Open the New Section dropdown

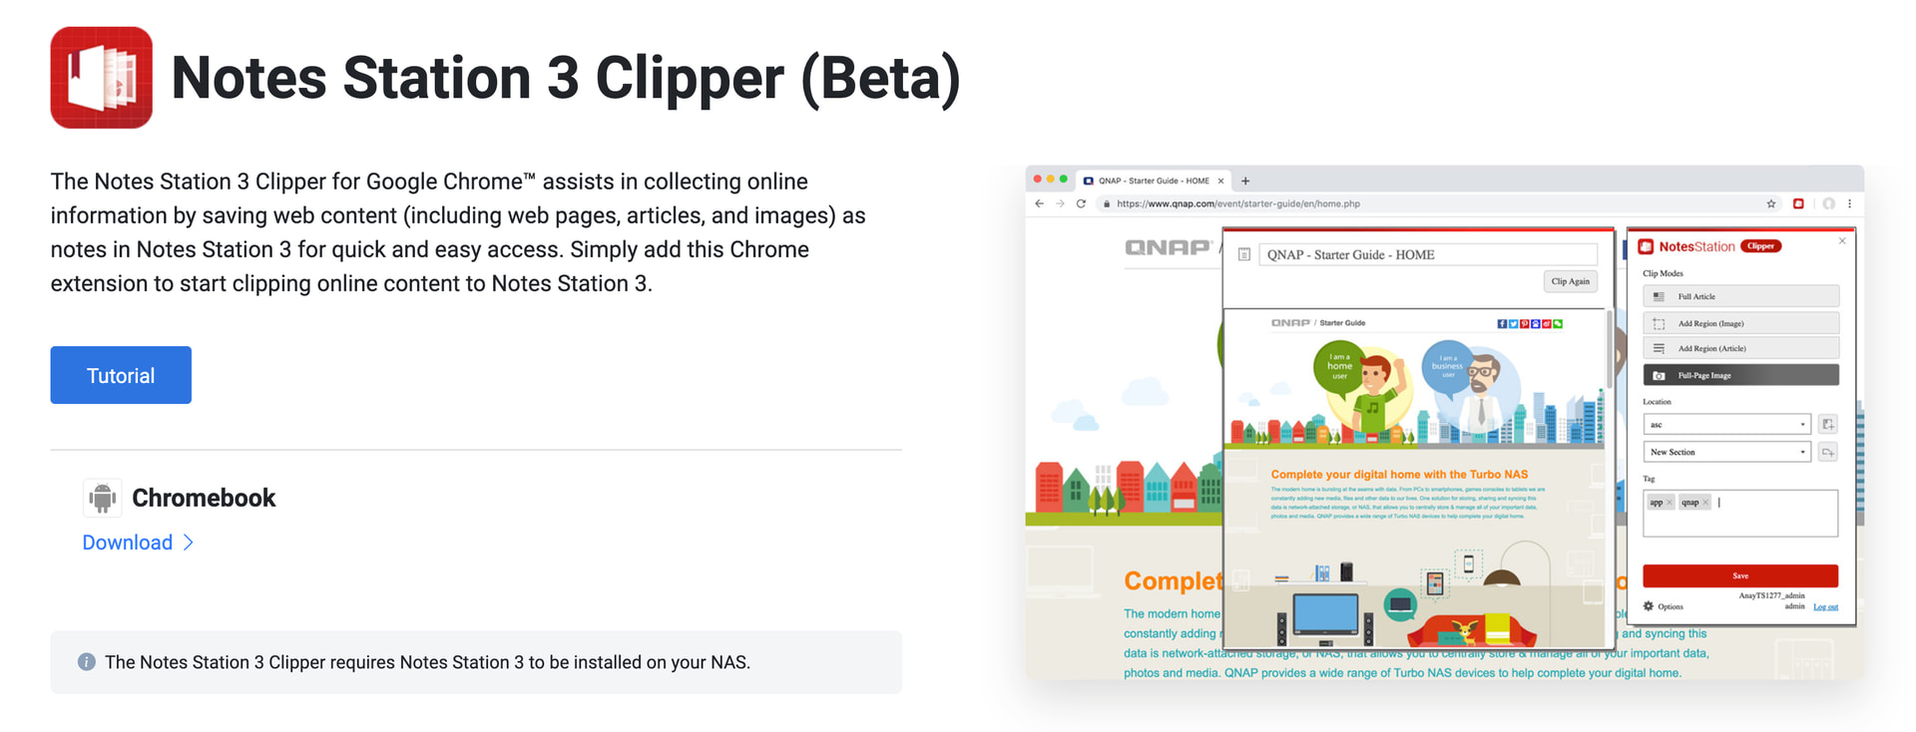point(1726,452)
